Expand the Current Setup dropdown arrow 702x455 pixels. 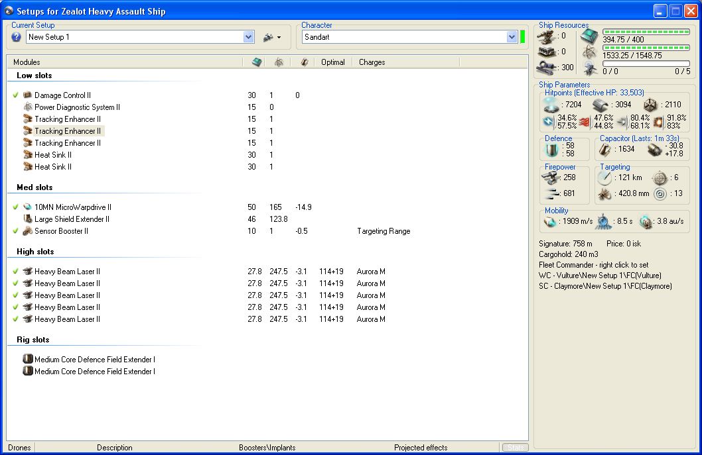[x=248, y=37]
